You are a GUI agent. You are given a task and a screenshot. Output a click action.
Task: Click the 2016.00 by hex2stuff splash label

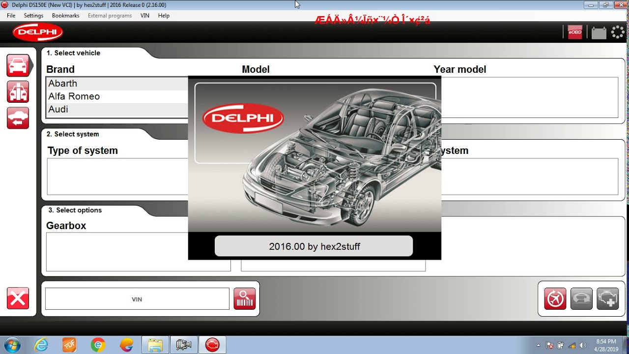(314, 246)
